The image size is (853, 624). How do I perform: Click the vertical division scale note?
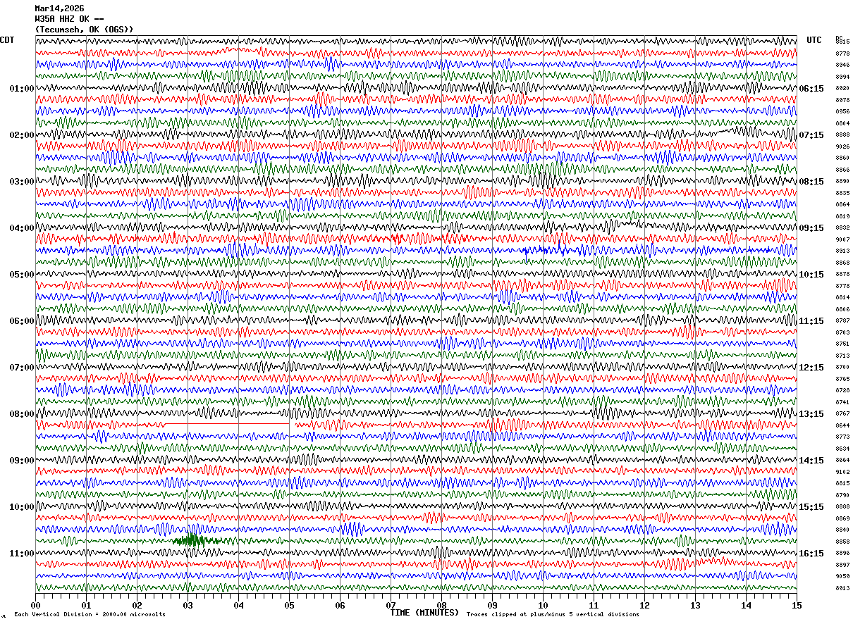click(90, 614)
